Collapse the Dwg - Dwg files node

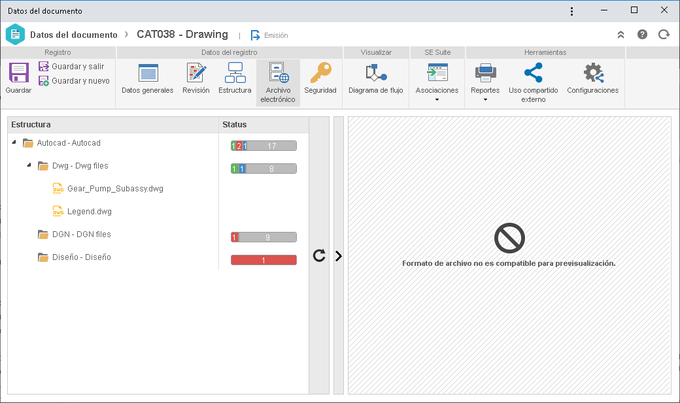[x=29, y=165]
